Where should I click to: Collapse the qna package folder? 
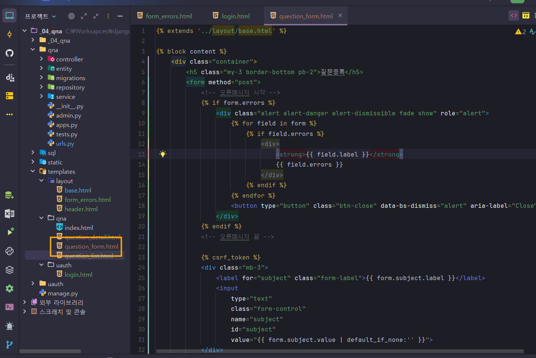33,49
